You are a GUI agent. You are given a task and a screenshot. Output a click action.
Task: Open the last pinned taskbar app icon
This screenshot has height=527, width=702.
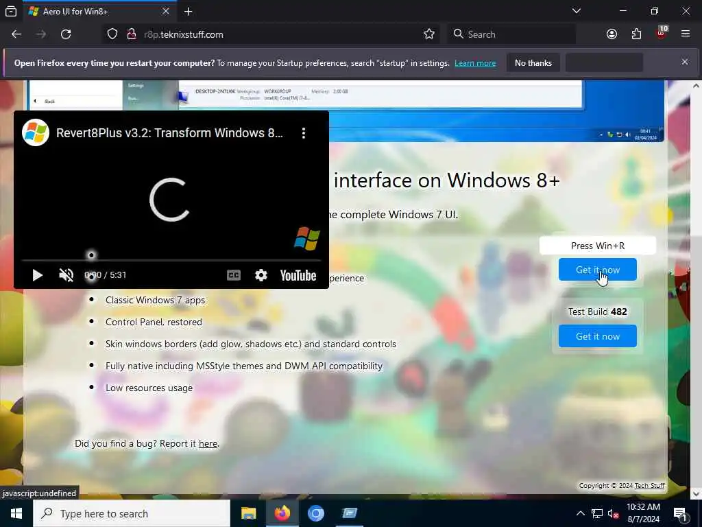350,513
